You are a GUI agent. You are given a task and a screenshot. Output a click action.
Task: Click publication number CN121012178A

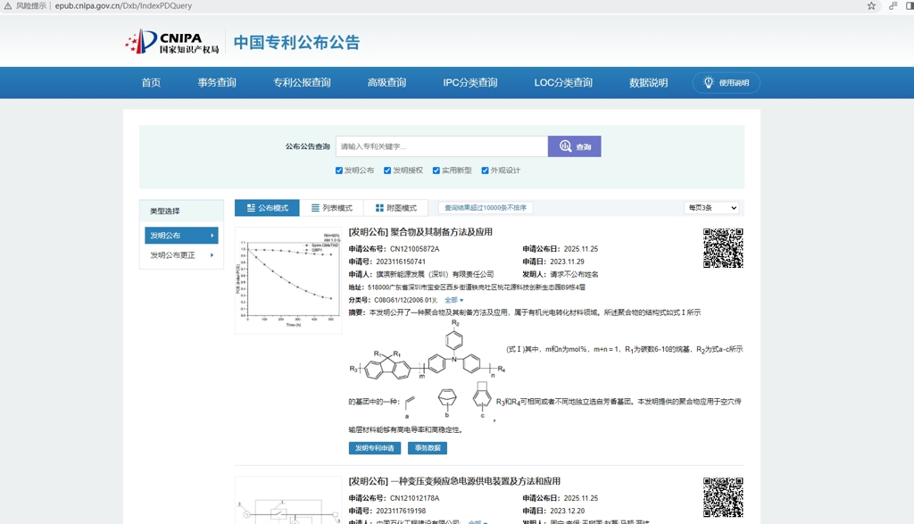(x=414, y=498)
